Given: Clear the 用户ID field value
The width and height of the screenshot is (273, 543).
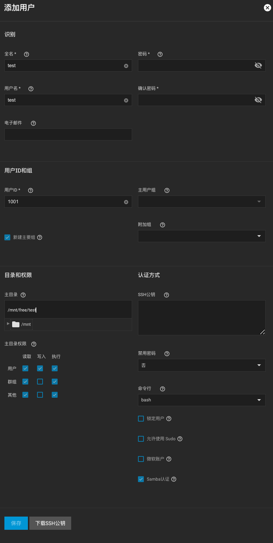Looking at the screenshot, I should (x=126, y=202).
